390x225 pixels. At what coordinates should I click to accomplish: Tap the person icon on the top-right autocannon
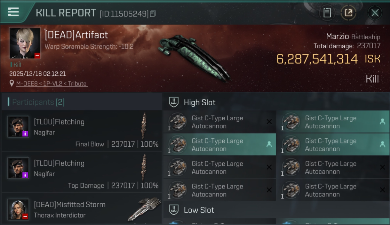click(x=382, y=121)
